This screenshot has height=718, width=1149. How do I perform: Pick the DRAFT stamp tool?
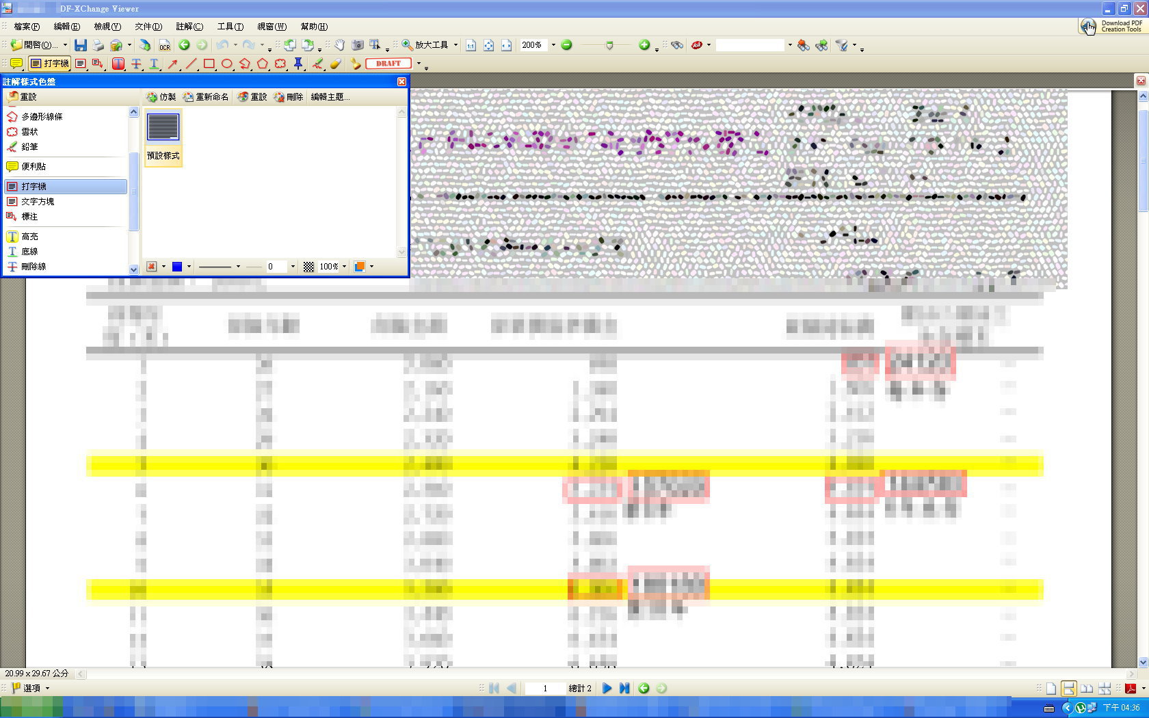(388, 64)
